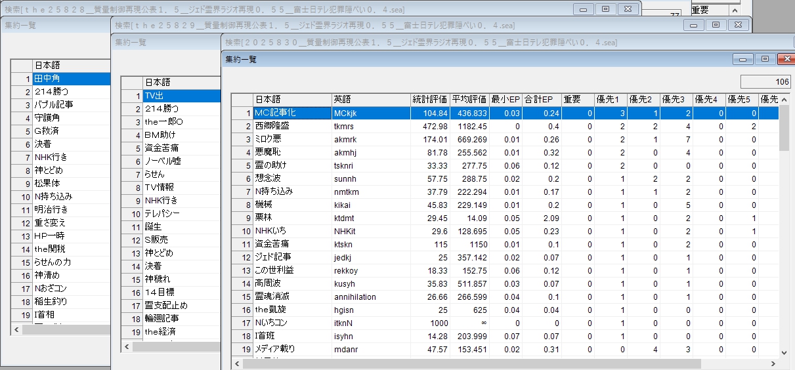795x370 pixels.
Task: Sort by the 統計評価 column header
Action: pyautogui.click(x=429, y=100)
